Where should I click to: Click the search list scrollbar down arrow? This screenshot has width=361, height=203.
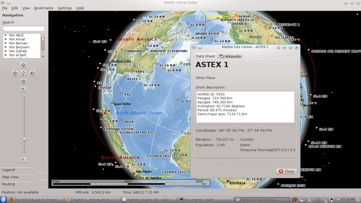tap(43, 56)
